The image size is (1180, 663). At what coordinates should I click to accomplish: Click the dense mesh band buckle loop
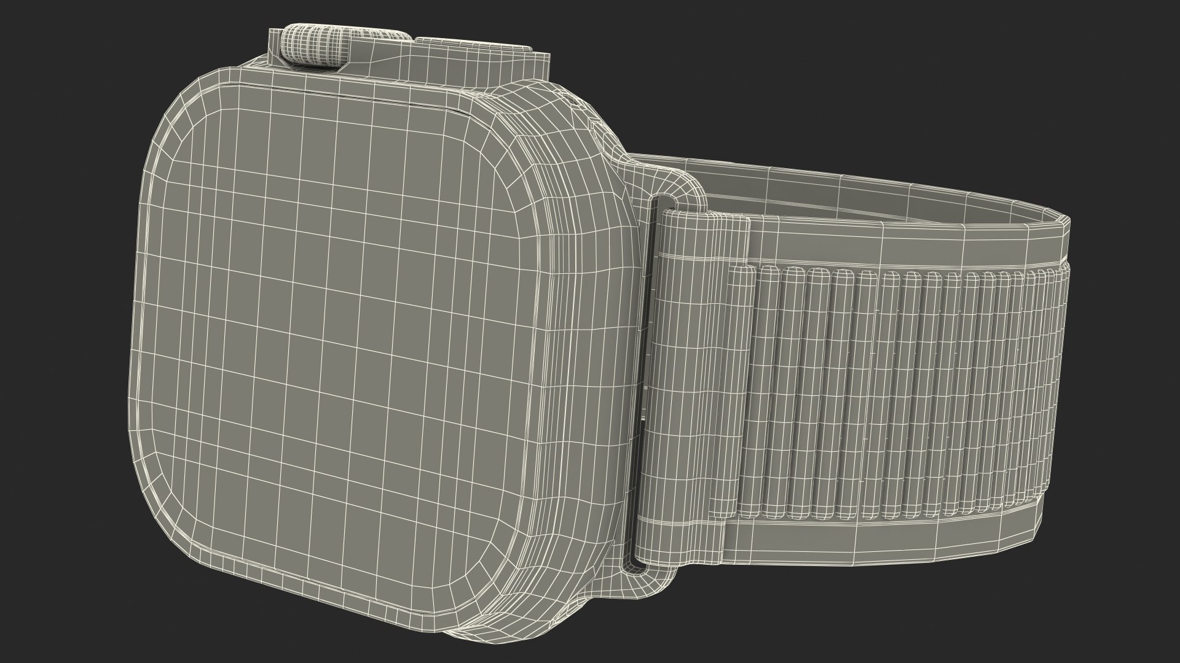pyautogui.click(x=688, y=381)
